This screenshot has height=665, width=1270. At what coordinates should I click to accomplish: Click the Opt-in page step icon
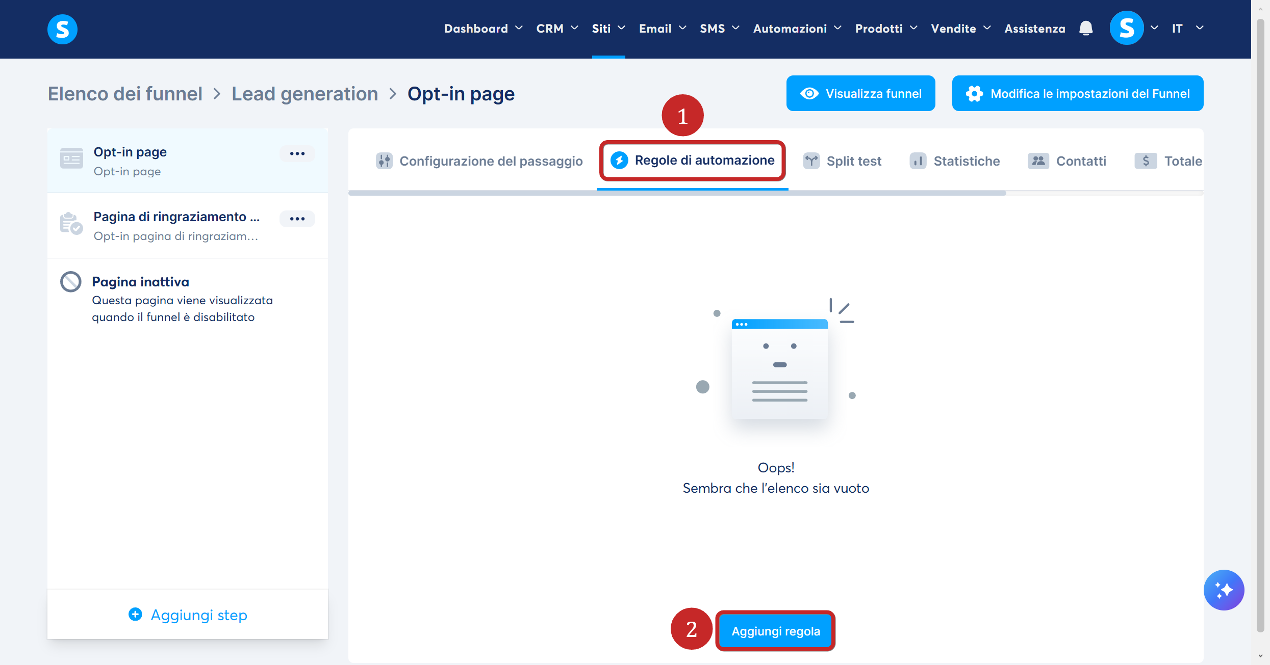point(71,158)
